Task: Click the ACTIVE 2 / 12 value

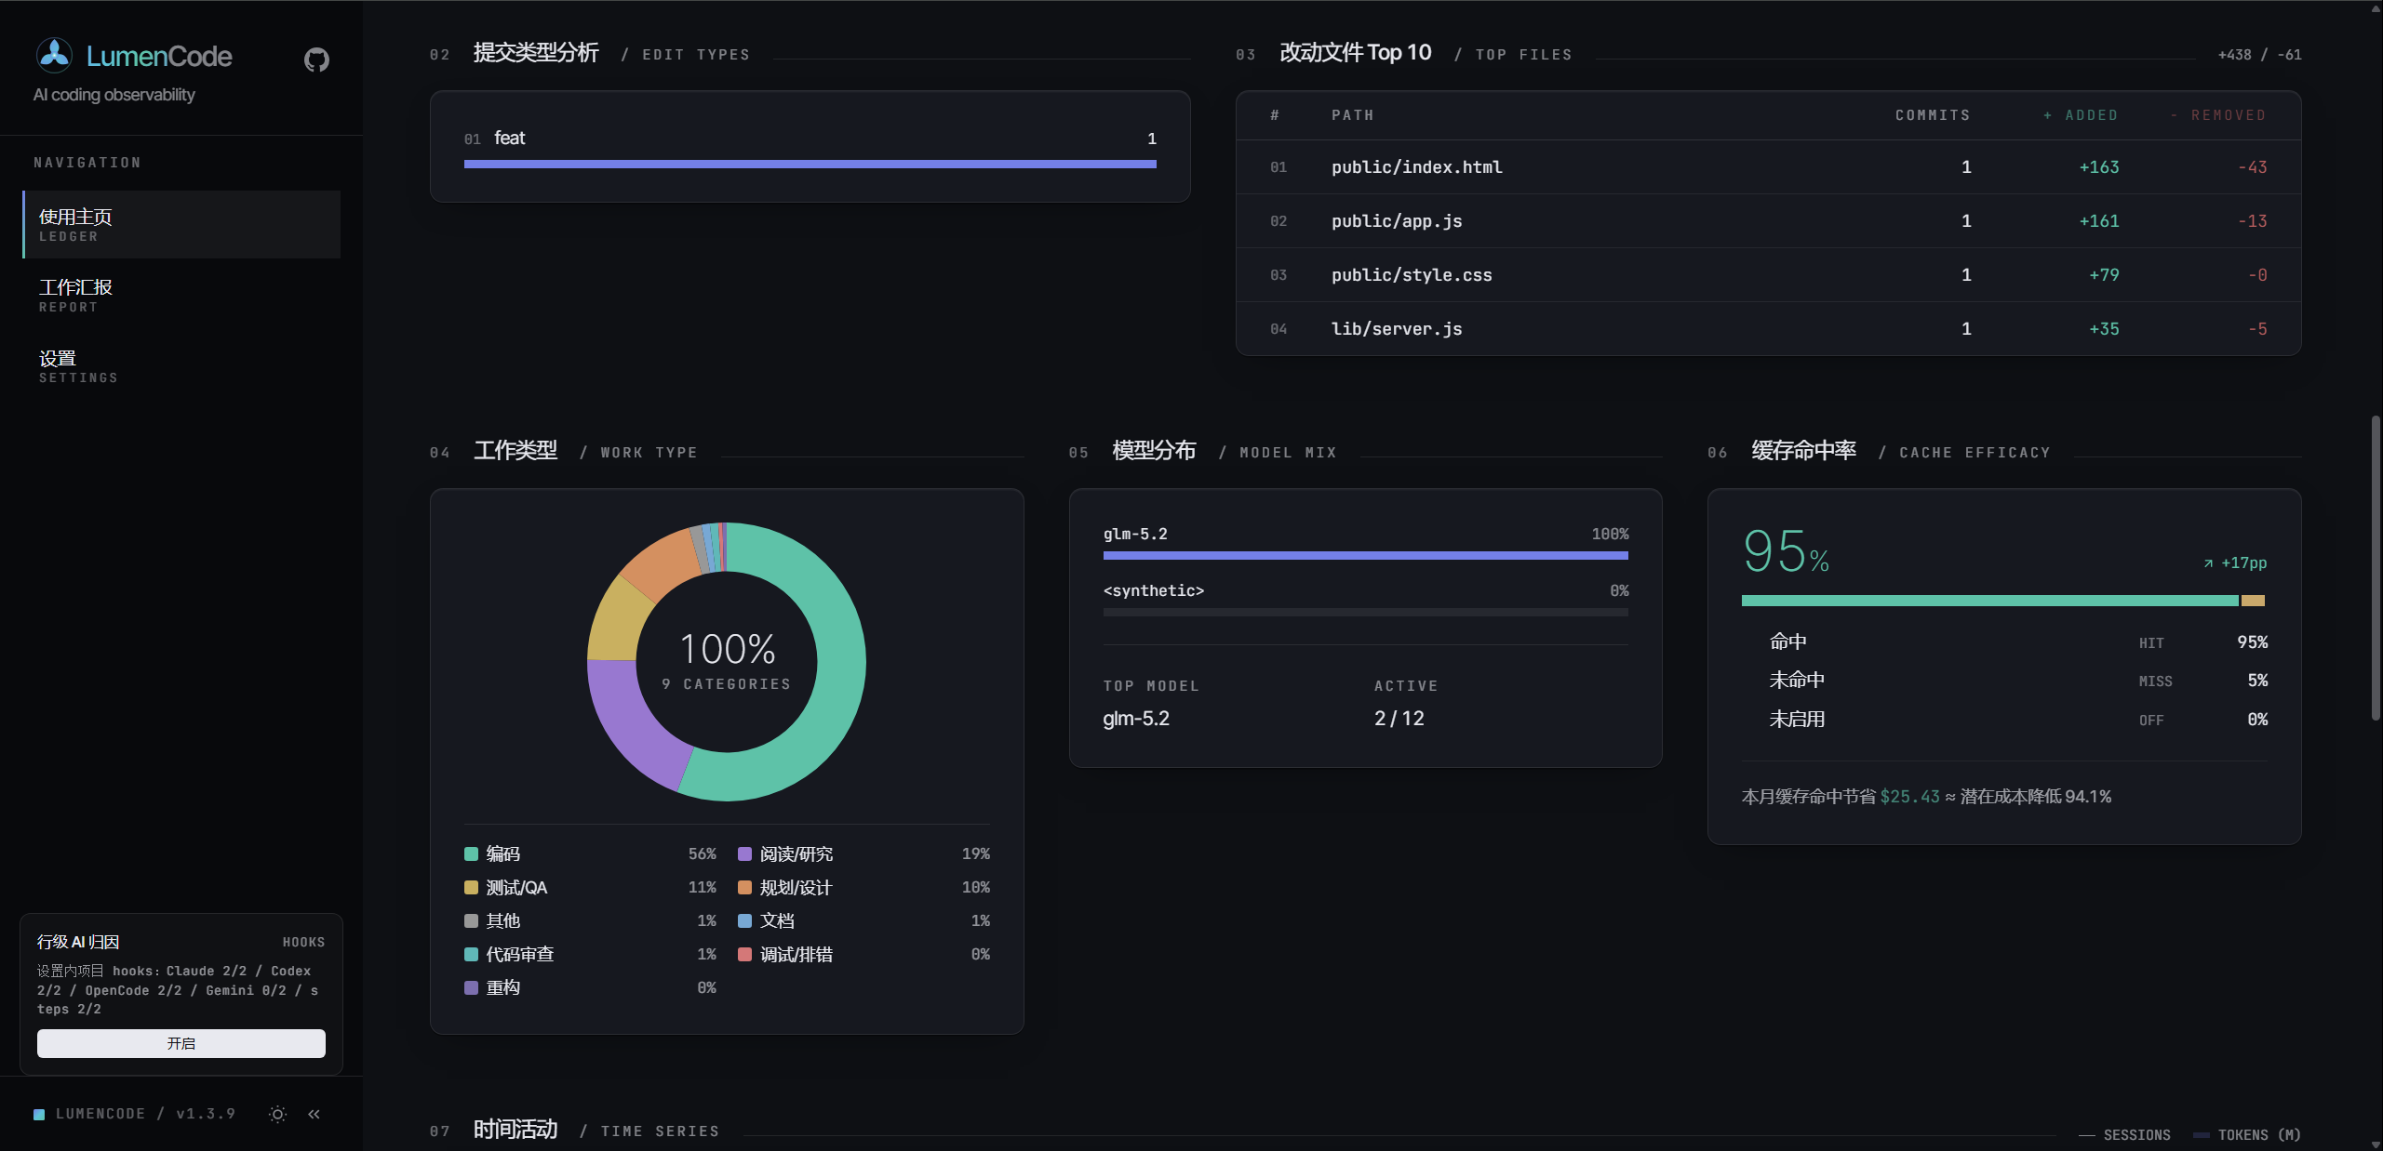Action: 1399,719
